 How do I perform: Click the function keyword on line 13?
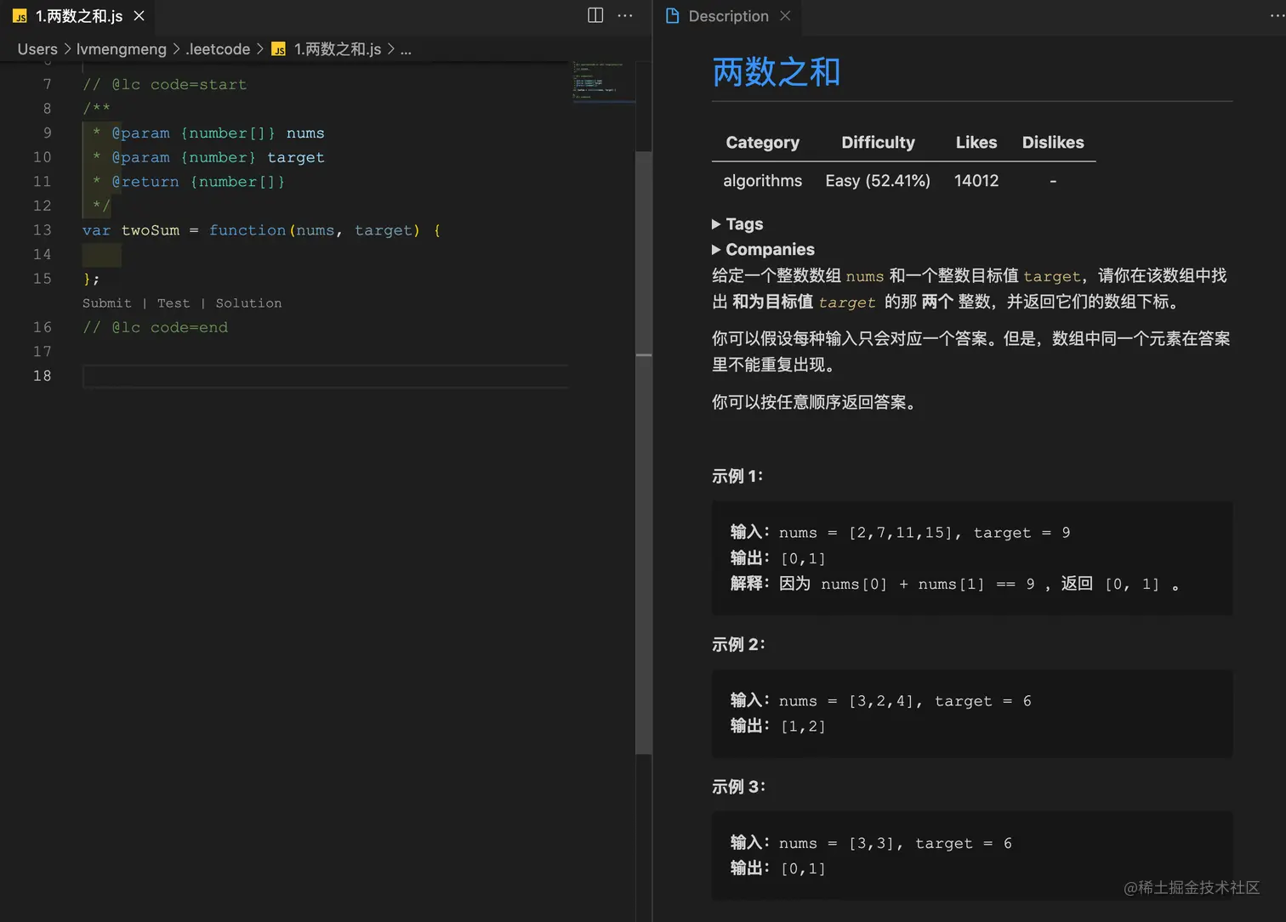[x=248, y=230]
